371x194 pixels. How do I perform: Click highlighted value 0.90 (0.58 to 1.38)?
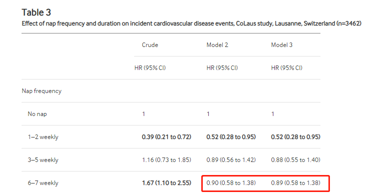click(231, 183)
